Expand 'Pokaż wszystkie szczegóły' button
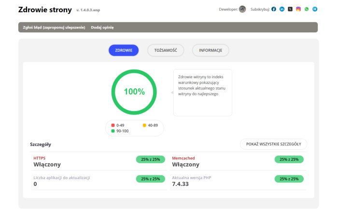 tap(273, 144)
